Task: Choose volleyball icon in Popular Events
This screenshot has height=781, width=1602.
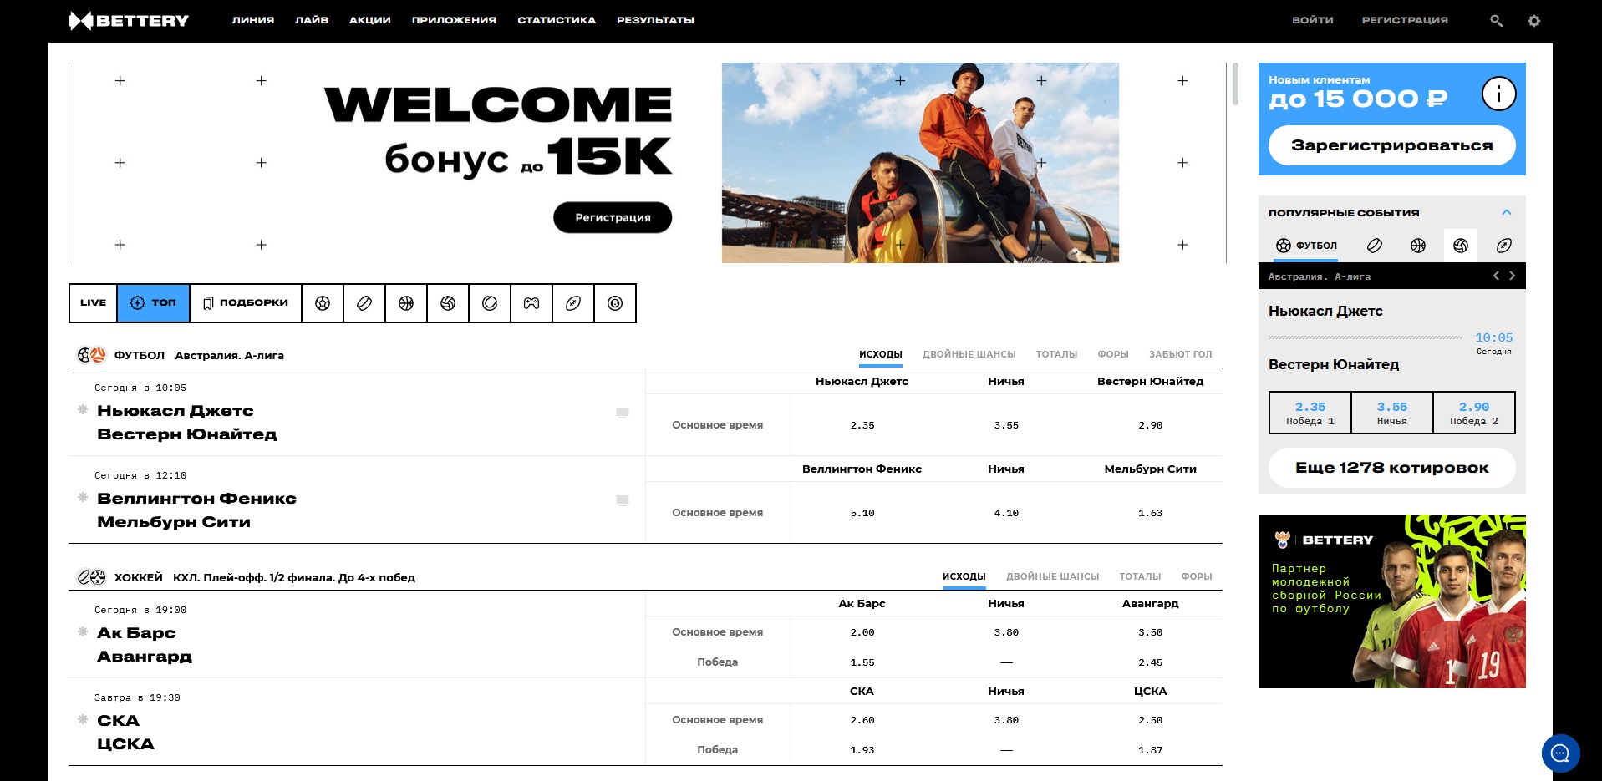Action: 1461,246
